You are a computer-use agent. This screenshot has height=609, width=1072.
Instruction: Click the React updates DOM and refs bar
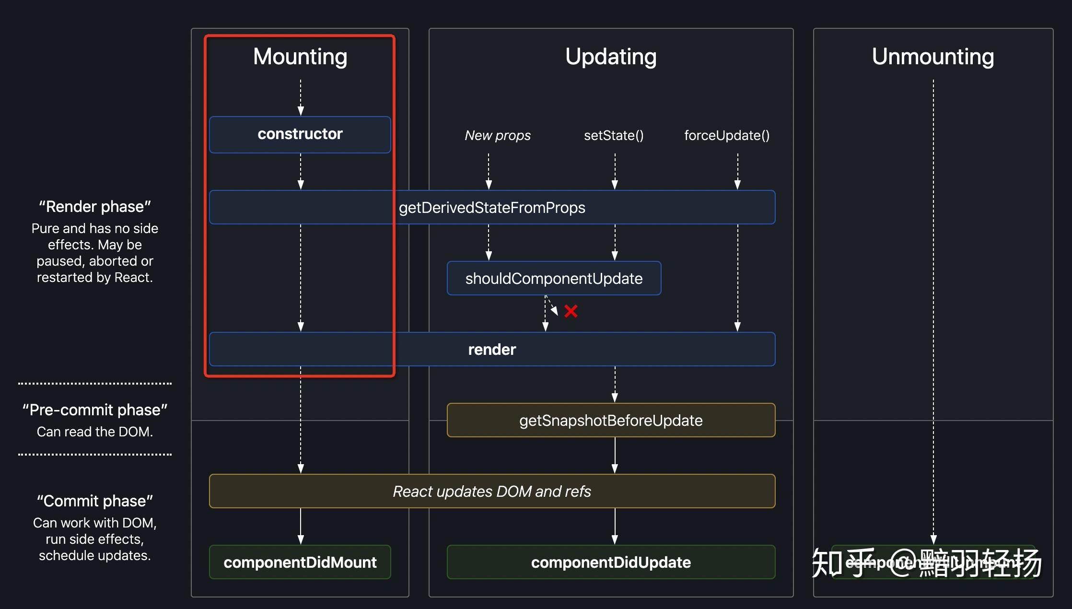(x=492, y=491)
